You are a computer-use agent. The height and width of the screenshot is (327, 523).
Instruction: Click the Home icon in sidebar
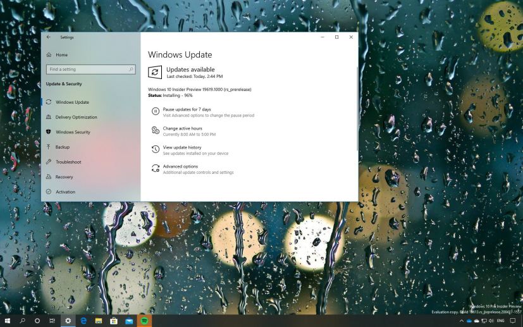click(x=49, y=54)
